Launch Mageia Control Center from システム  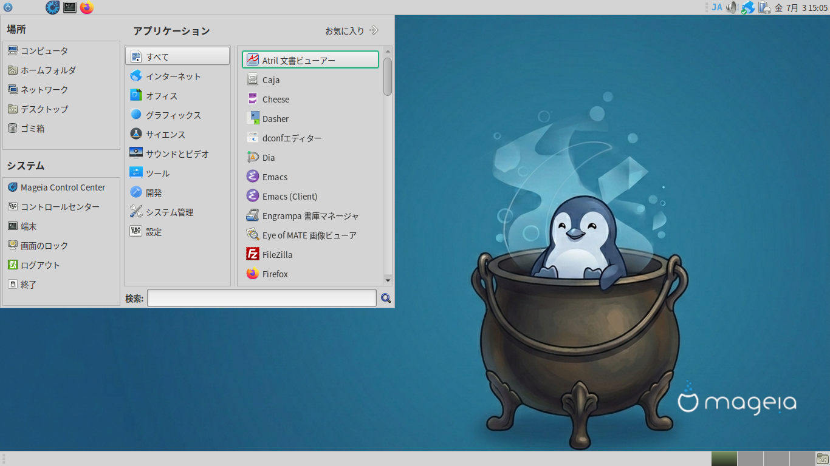[x=61, y=187]
